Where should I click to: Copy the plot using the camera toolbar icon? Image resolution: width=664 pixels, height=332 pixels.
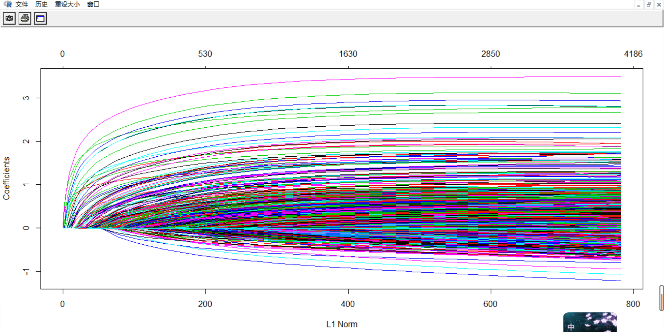pos(9,19)
